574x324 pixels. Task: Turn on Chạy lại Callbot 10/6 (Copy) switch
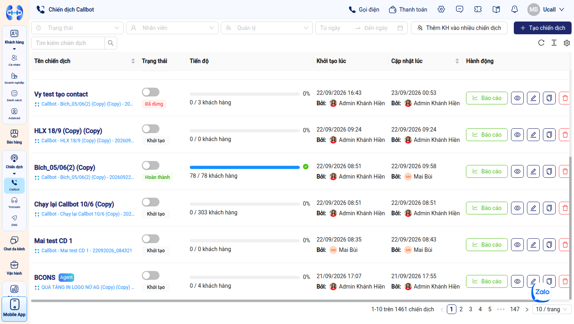click(x=151, y=202)
